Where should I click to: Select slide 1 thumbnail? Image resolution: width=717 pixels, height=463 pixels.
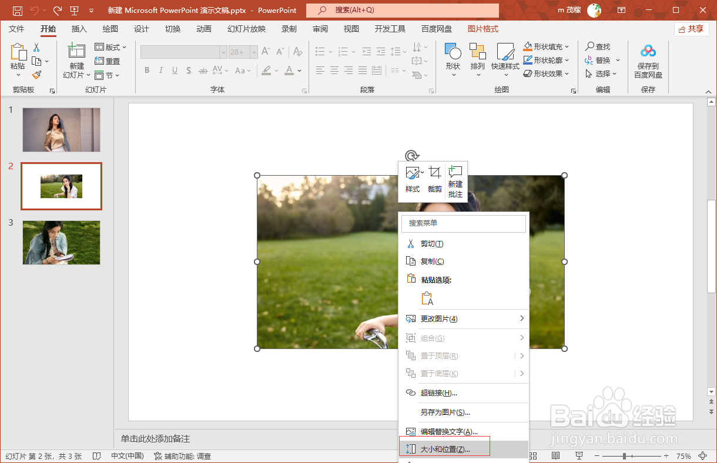(x=61, y=130)
